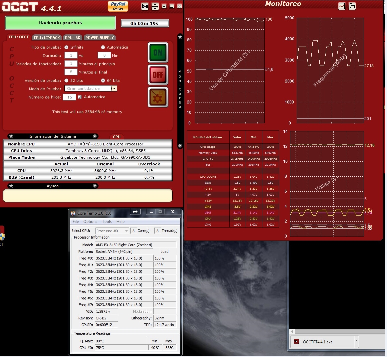Switch to the CPU : OCCT tab
Viewport: 387px width, 357px height.
19,37
